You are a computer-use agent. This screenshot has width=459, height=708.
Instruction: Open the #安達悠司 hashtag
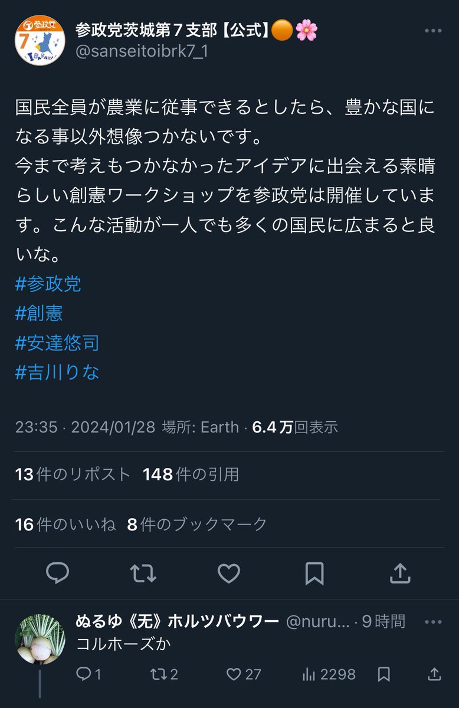click(57, 343)
